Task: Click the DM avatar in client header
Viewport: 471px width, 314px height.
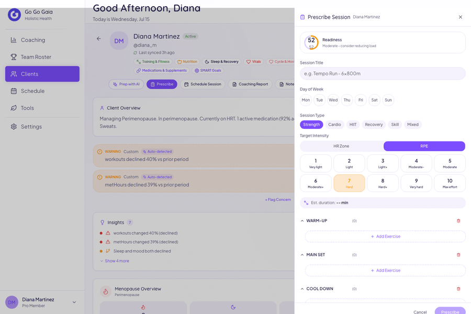Action: (119, 41)
